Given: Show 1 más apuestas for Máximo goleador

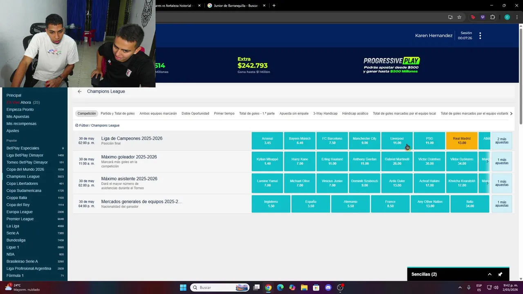Looking at the screenshot, I should coord(501,161).
